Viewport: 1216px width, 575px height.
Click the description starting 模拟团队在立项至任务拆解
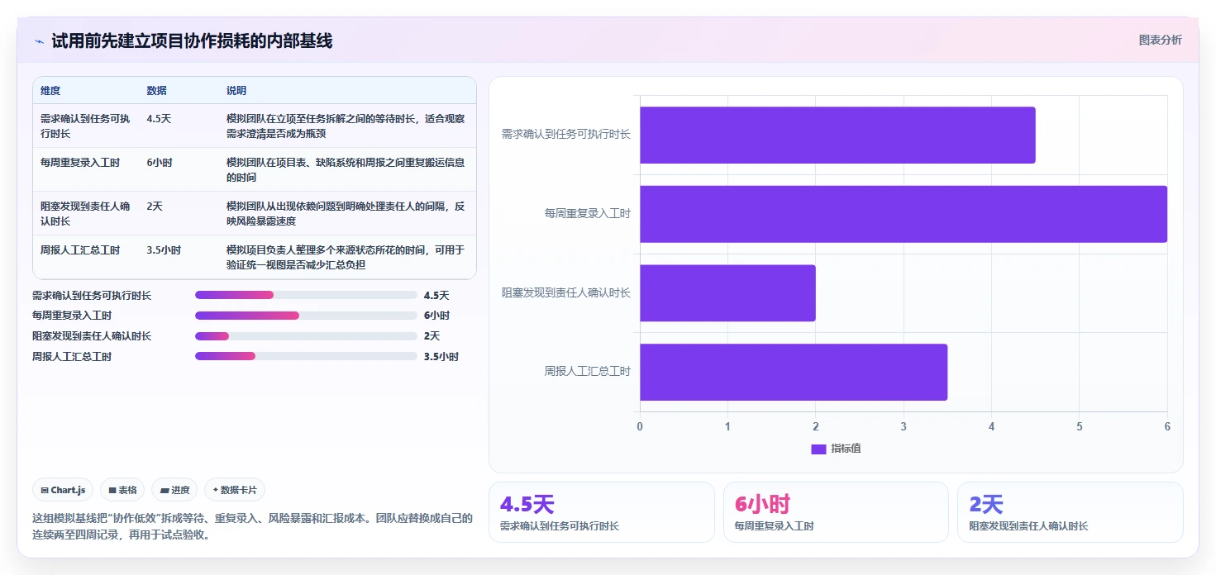pyautogui.click(x=347, y=126)
